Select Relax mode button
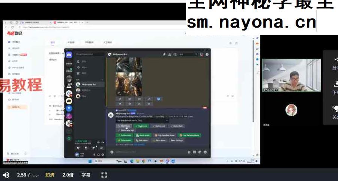Image resolution: width=338 pixels, height=181 pixels. tap(159, 140)
